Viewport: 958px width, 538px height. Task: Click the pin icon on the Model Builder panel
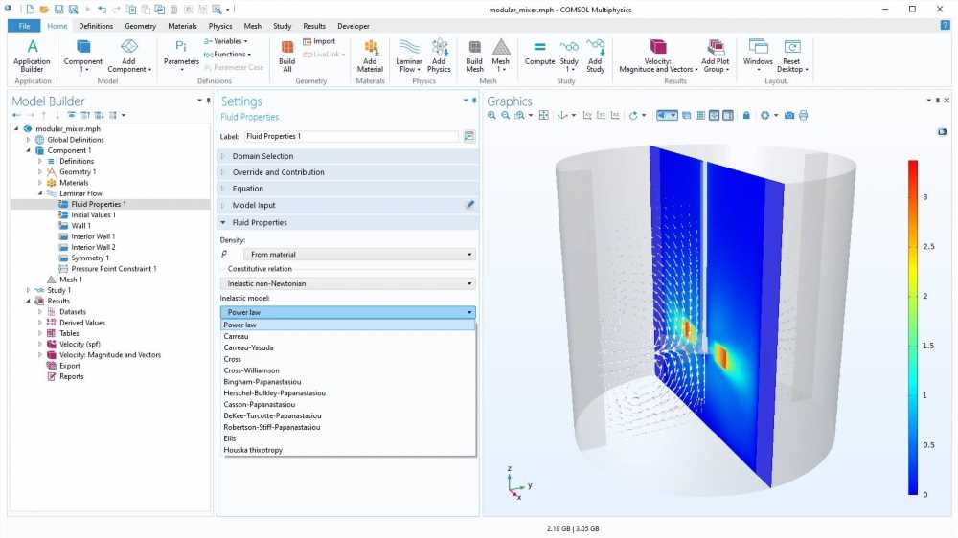point(208,101)
